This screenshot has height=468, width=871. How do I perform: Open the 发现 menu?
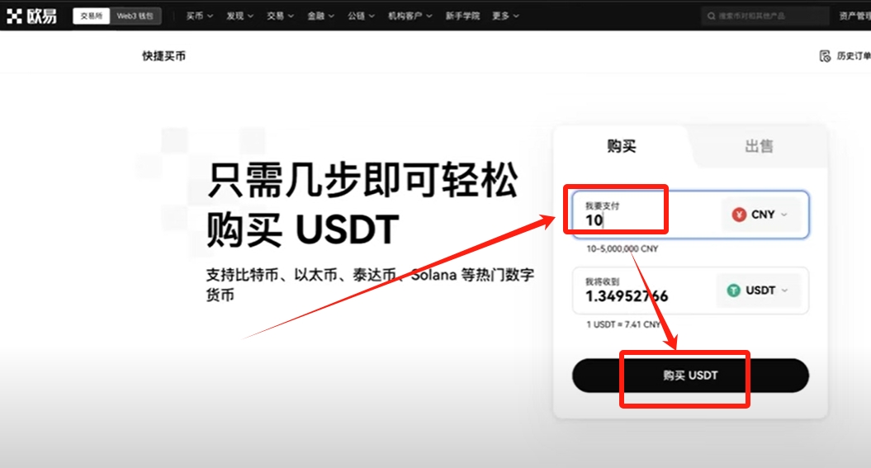tap(239, 17)
